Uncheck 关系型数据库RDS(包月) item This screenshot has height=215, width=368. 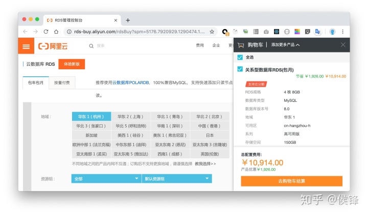pos(240,69)
